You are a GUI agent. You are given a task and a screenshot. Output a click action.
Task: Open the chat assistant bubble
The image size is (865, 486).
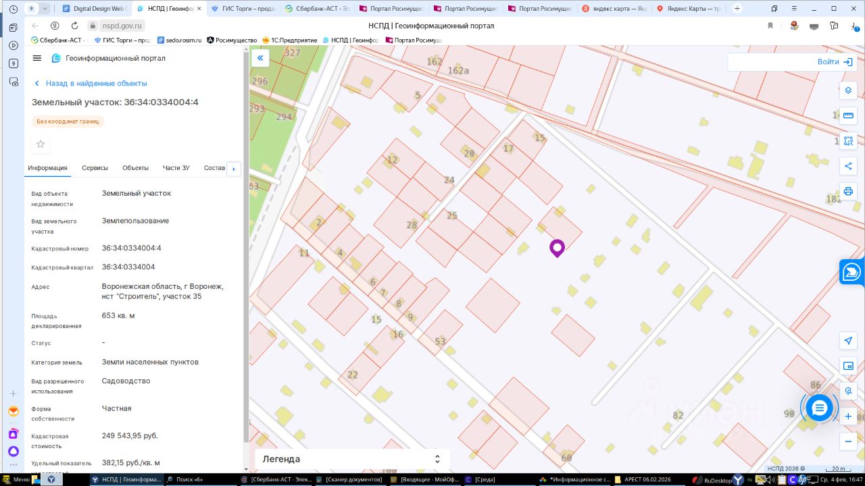click(x=819, y=408)
